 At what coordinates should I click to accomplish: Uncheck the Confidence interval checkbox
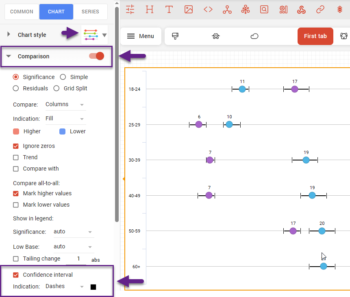pos(16,275)
